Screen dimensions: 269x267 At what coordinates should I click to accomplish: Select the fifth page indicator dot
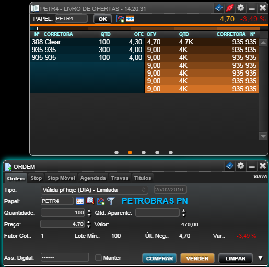tap(171, 152)
